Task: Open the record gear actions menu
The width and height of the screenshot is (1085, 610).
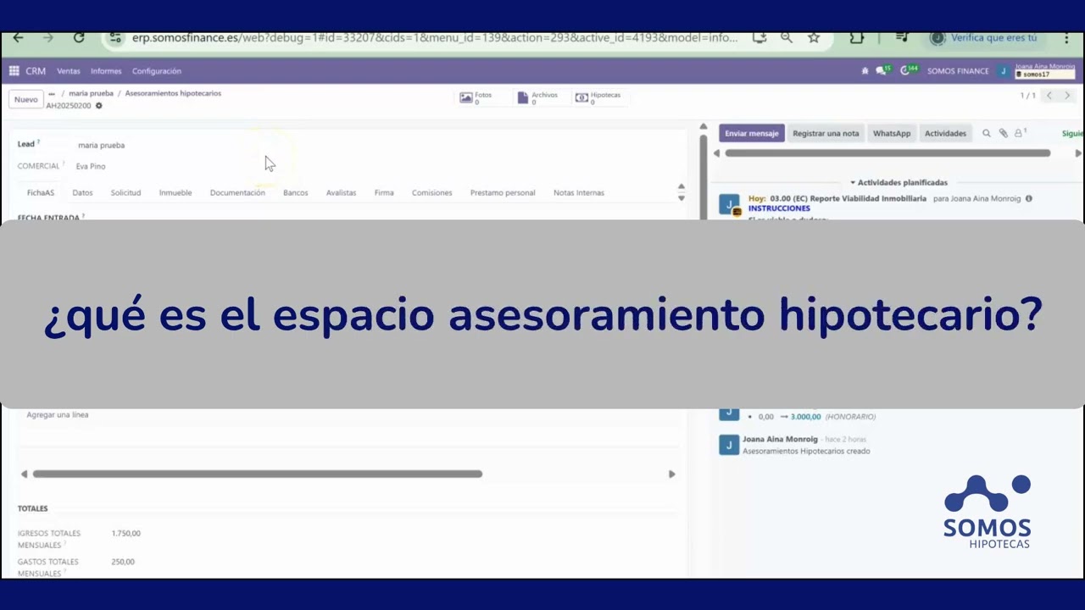Action: click(x=99, y=106)
